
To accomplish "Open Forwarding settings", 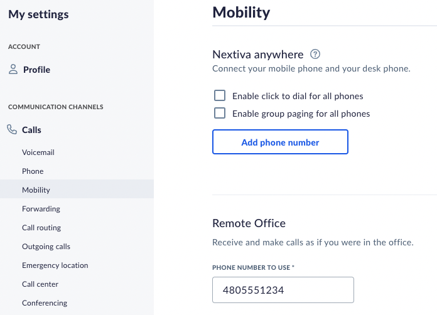I will point(41,209).
